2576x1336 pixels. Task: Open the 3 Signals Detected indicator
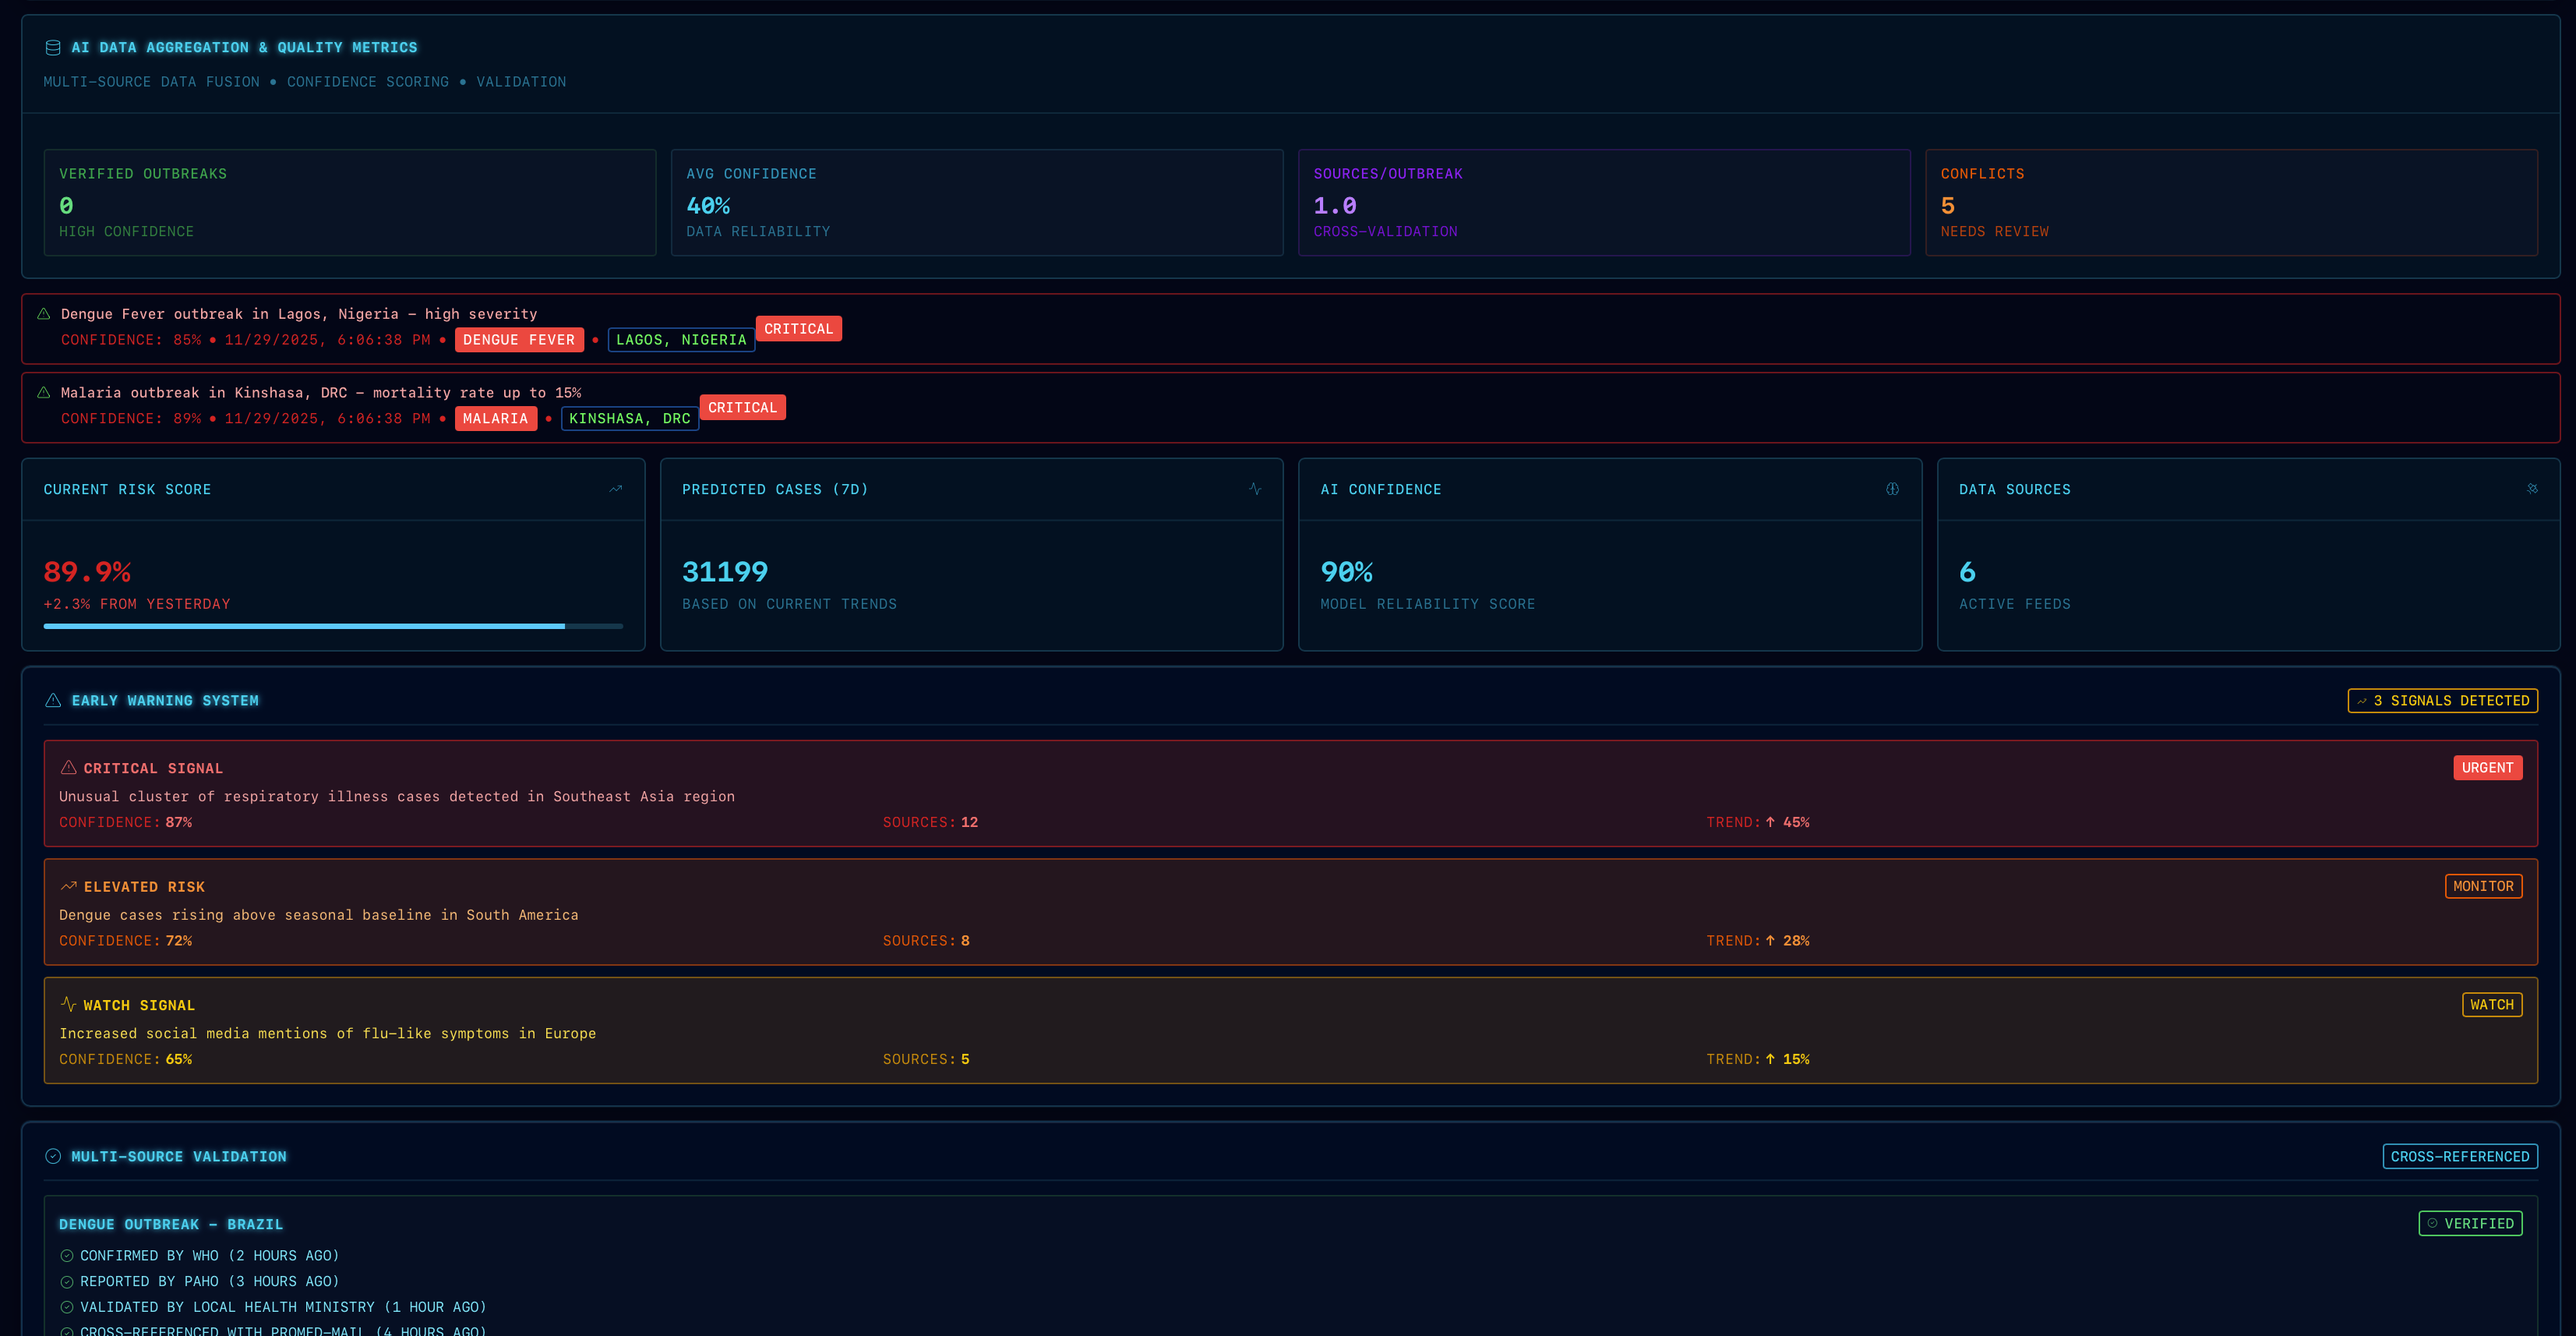pos(2443,700)
